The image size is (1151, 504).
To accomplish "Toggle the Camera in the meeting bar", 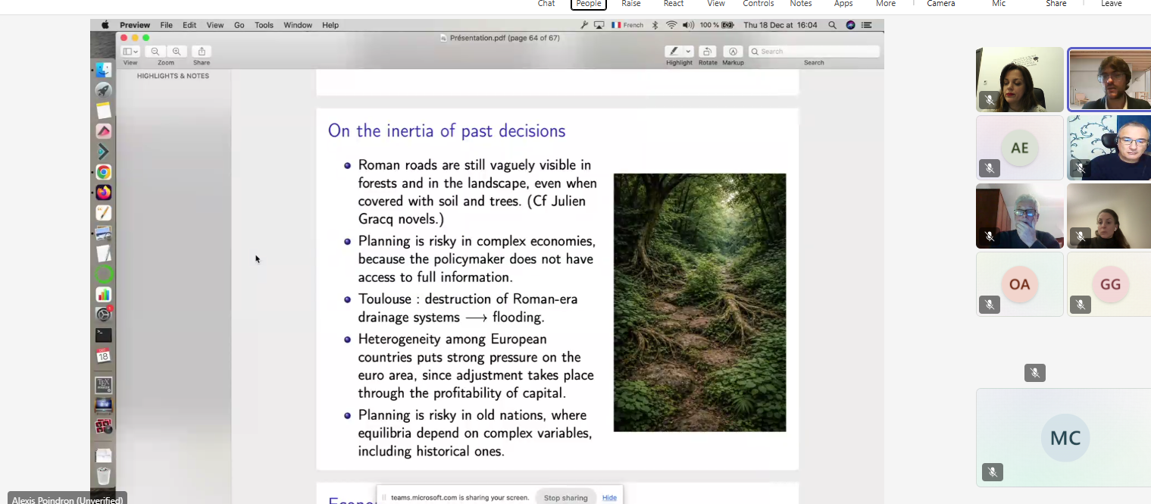I will click(x=940, y=4).
